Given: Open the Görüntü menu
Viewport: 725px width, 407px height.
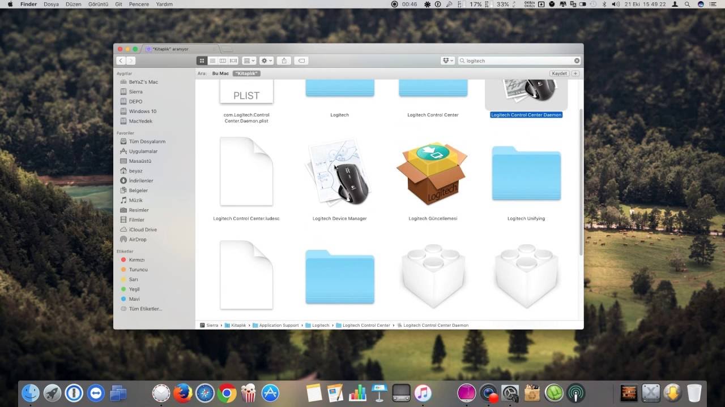Looking at the screenshot, I should pos(98,4).
